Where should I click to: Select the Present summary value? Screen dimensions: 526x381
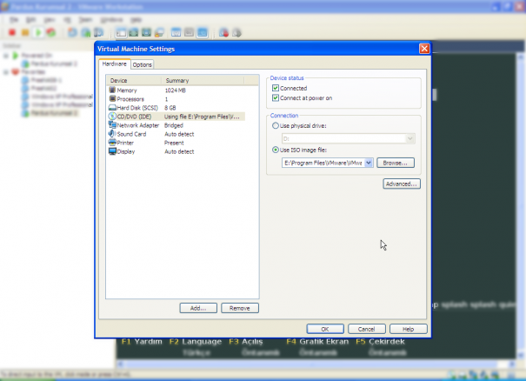174,143
